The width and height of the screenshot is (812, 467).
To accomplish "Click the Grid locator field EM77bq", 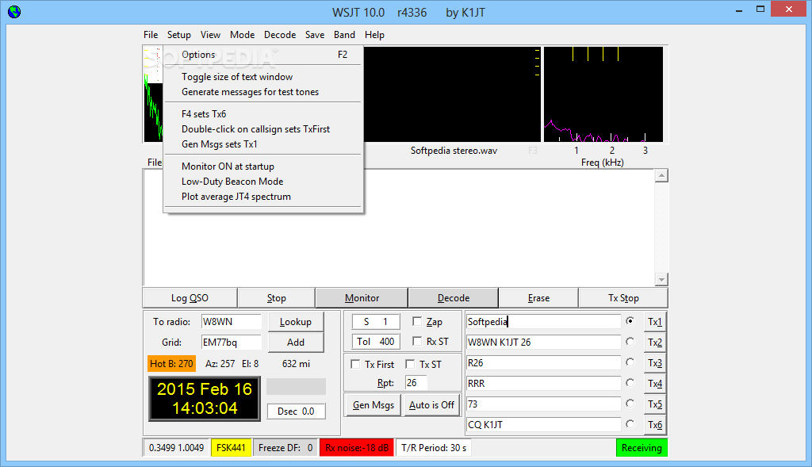I will click(x=231, y=343).
